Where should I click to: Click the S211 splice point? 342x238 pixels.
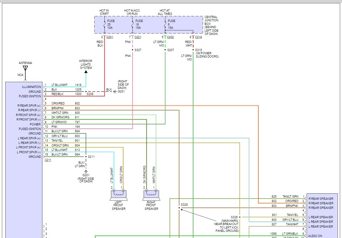coord(86,157)
